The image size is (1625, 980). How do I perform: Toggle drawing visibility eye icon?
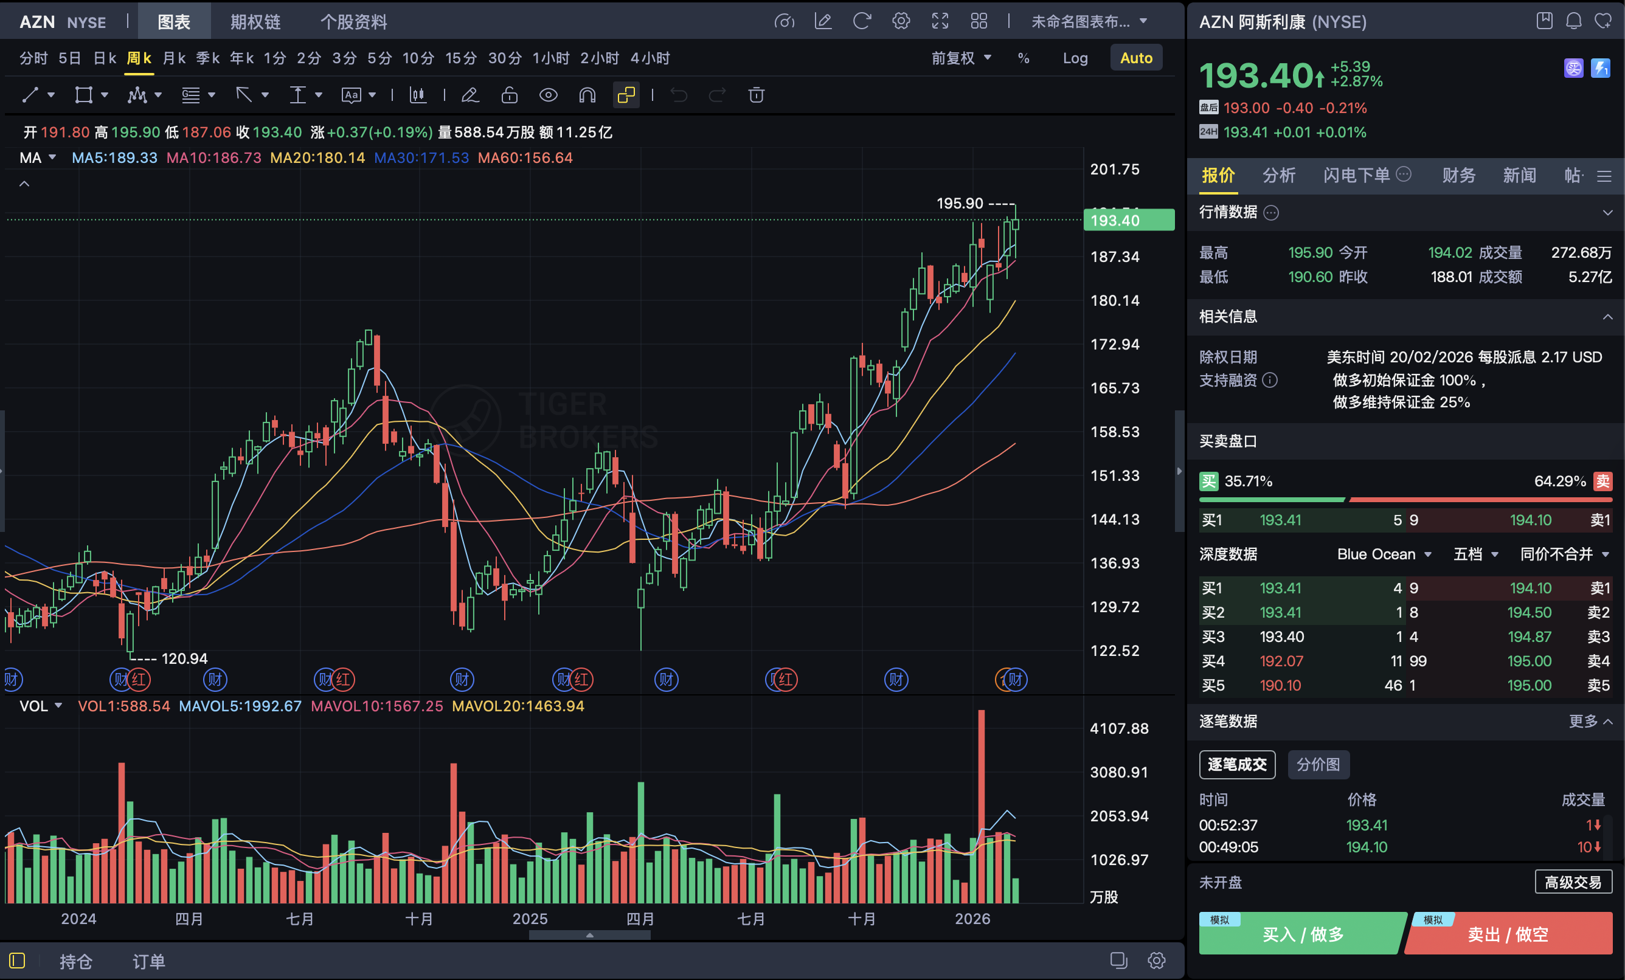click(548, 95)
